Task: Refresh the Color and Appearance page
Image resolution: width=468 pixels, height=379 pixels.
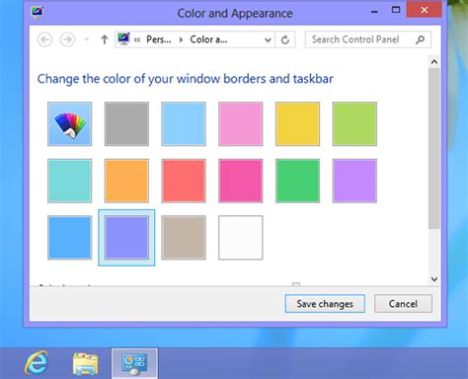Action: 285,39
